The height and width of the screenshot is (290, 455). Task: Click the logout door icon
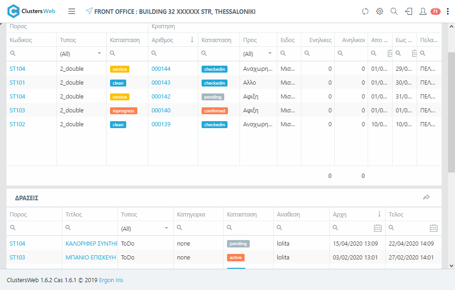[x=408, y=12]
